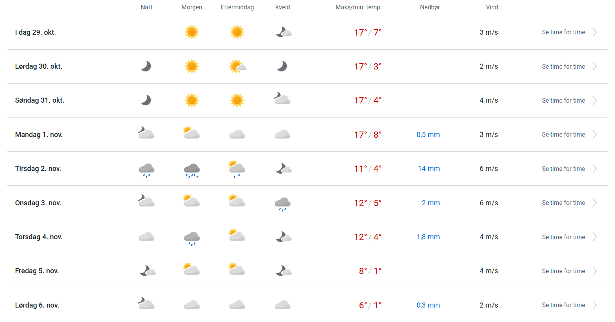The width and height of the screenshot is (615, 322).
Task: Click Wednesday evening rain cloud icon
Action: click(x=282, y=204)
